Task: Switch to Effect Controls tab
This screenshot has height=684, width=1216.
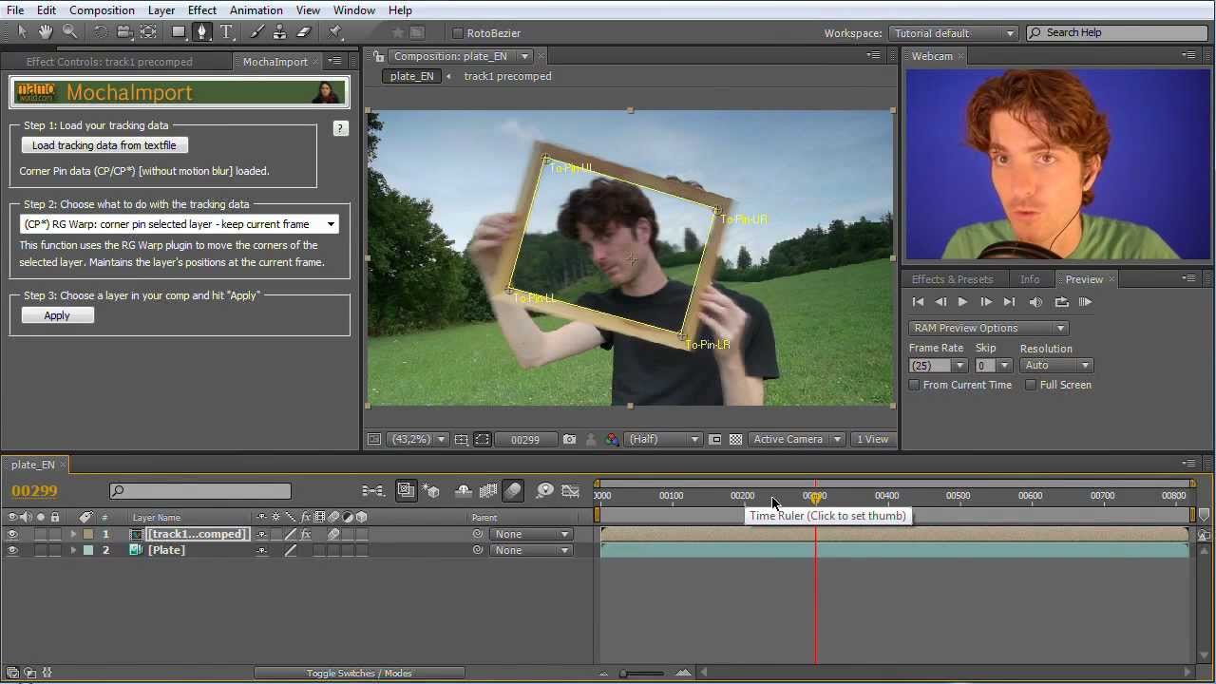Action: tap(109, 62)
